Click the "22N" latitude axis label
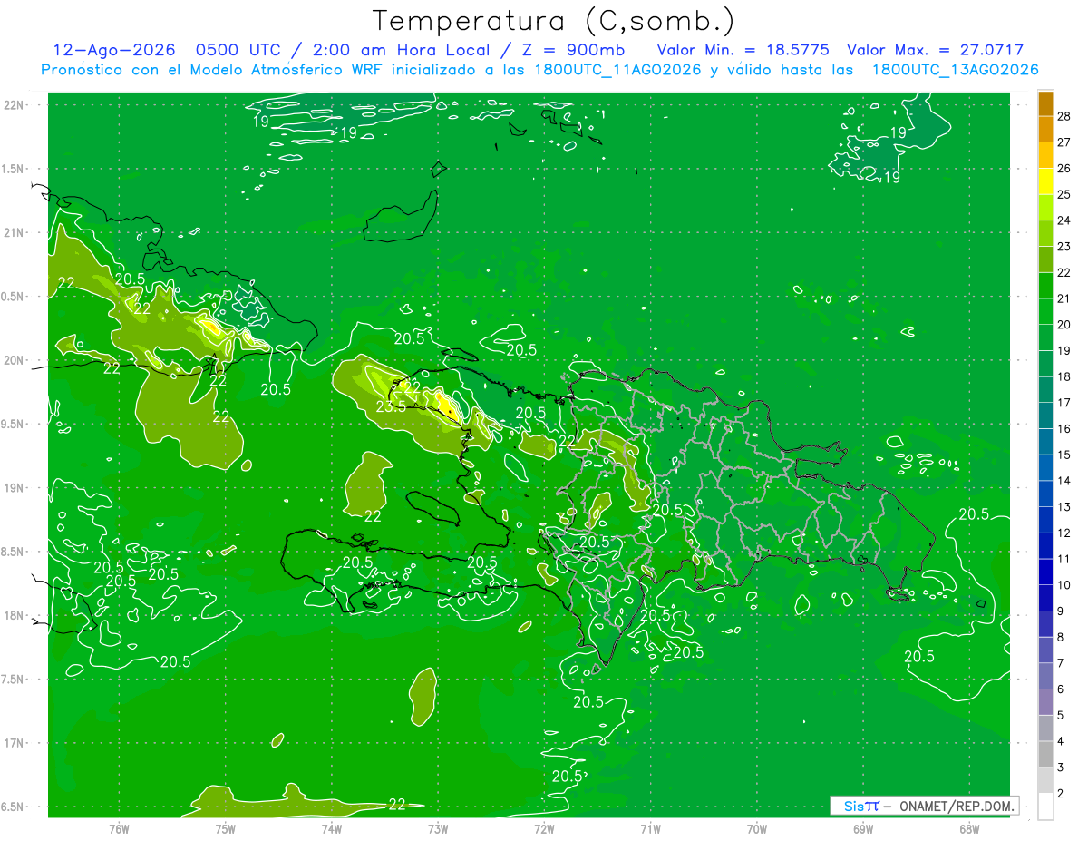Viewport: 1088px width, 841px height. [x=15, y=105]
